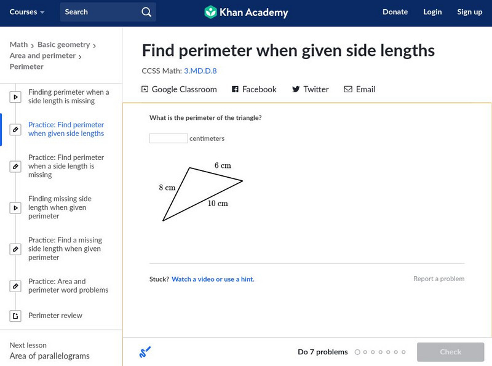
Task: Open the Courses dropdown
Action: (x=27, y=12)
